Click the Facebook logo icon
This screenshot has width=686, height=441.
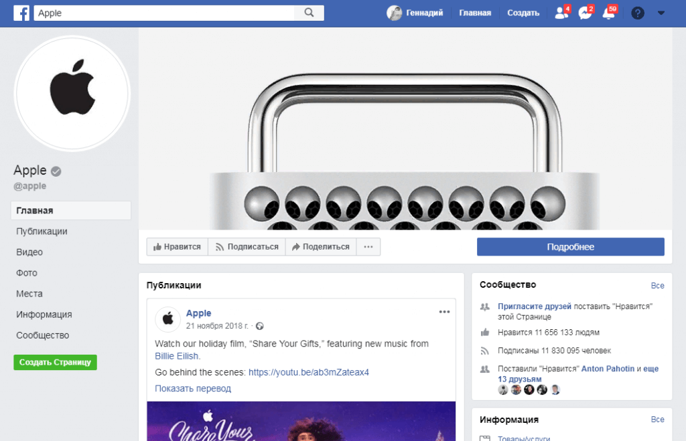(21, 13)
